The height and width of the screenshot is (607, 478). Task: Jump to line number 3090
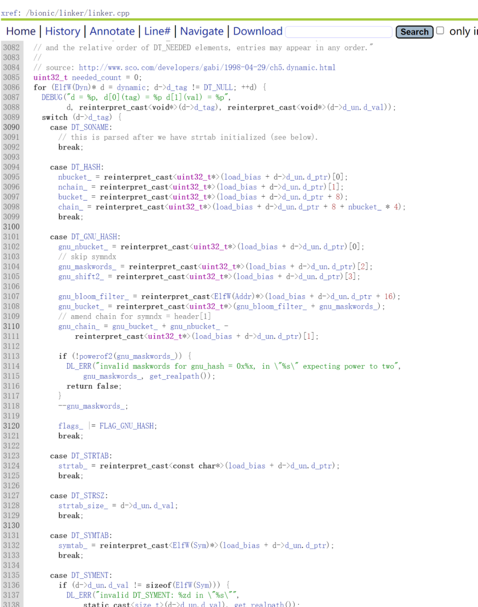pyautogui.click(x=11, y=128)
